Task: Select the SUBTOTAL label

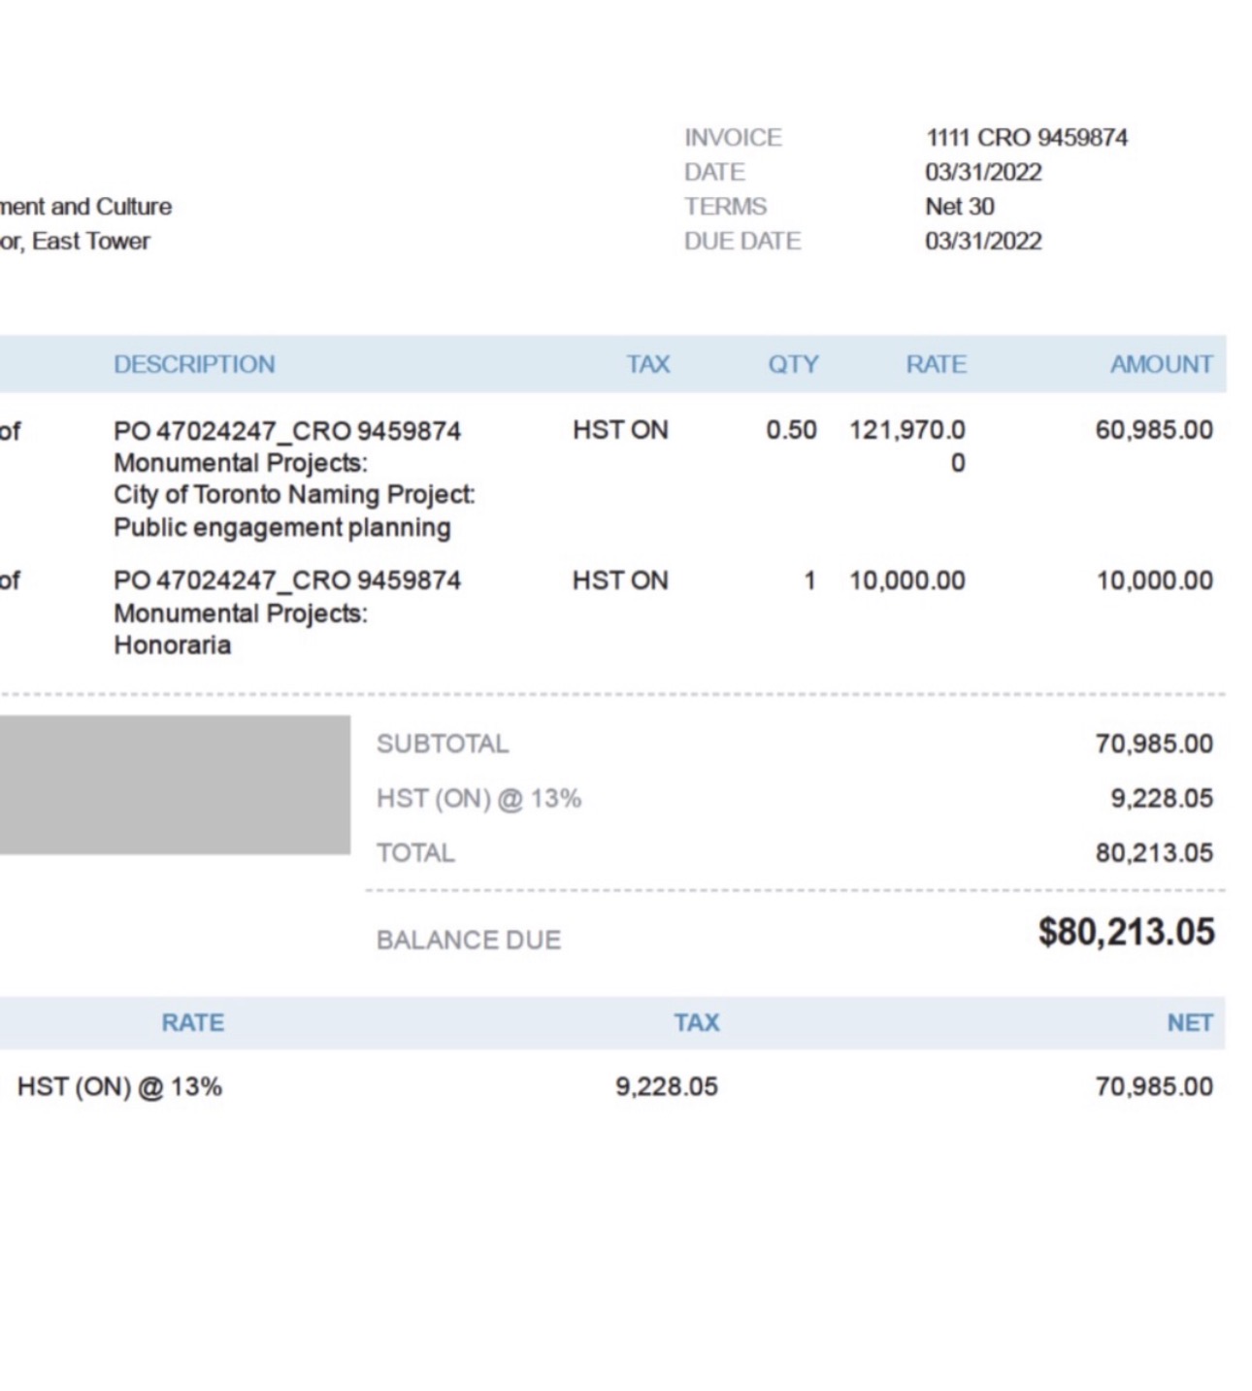Action: click(x=443, y=744)
